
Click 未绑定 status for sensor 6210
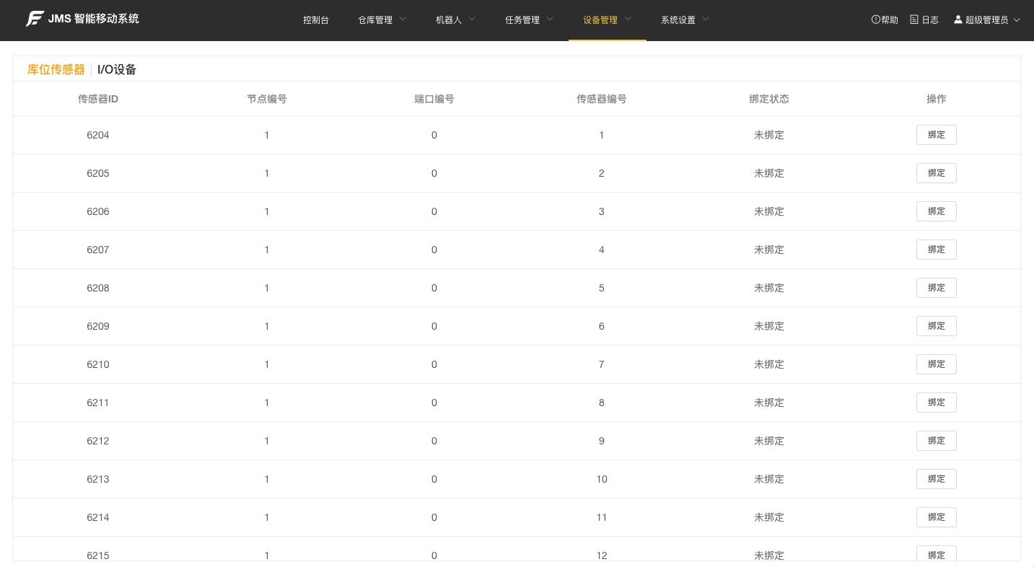[769, 364]
